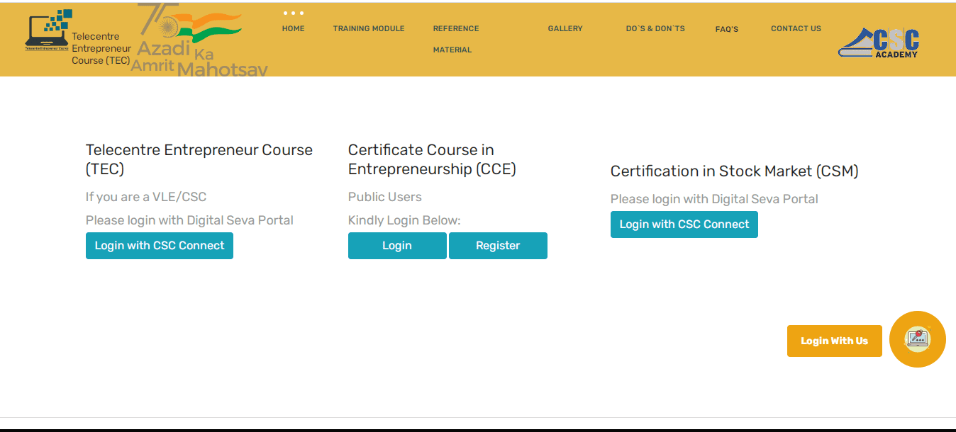
Task: Click the Login button for CCE
Action: click(397, 246)
